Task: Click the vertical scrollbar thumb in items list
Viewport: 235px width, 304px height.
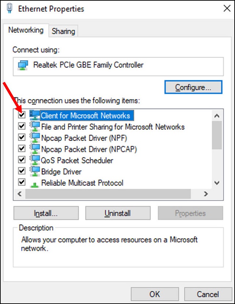Action: point(217,135)
